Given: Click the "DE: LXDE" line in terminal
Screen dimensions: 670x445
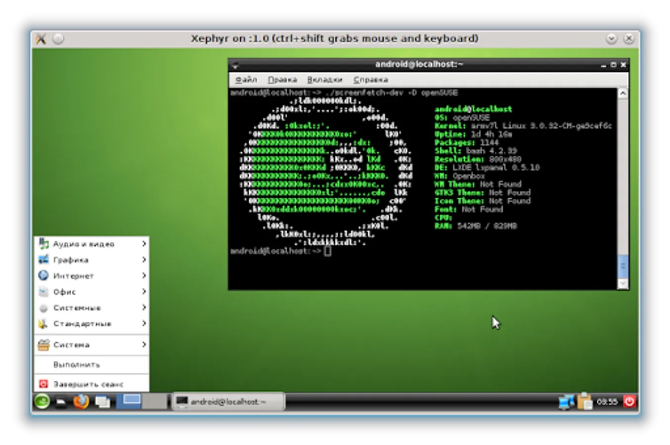Looking at the screenshot, I should (x=487, y=168).
